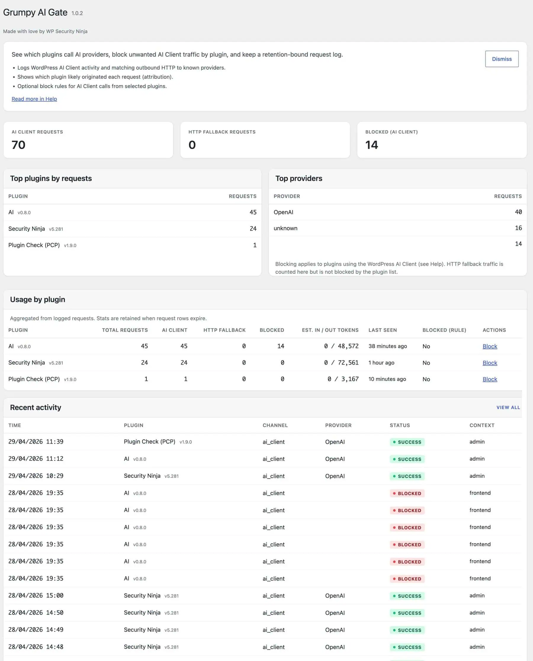Screen dimensions: 533x661
Task: Block the Security Ninja plugin
Action: click(490, 363)
